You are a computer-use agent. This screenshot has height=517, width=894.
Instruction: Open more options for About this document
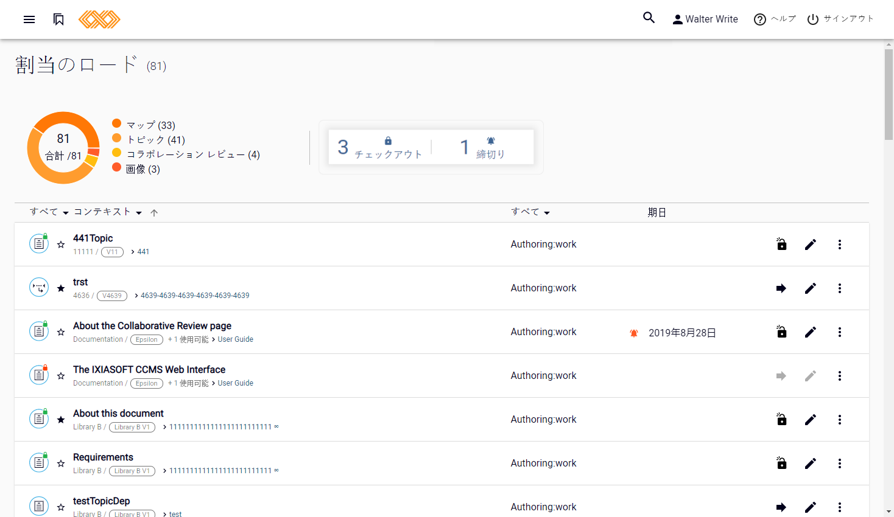point(840,420)
